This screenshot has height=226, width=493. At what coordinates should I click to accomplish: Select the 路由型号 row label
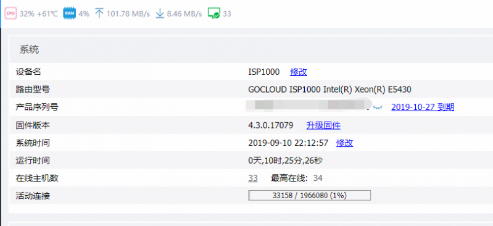coord(33,90)
